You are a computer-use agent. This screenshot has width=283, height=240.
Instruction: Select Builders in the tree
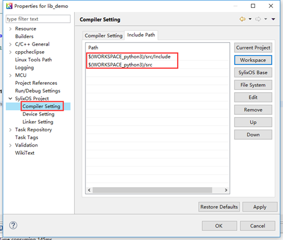24,36
